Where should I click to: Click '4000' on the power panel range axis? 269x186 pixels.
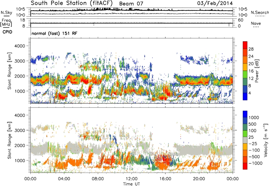coord(20,46)
